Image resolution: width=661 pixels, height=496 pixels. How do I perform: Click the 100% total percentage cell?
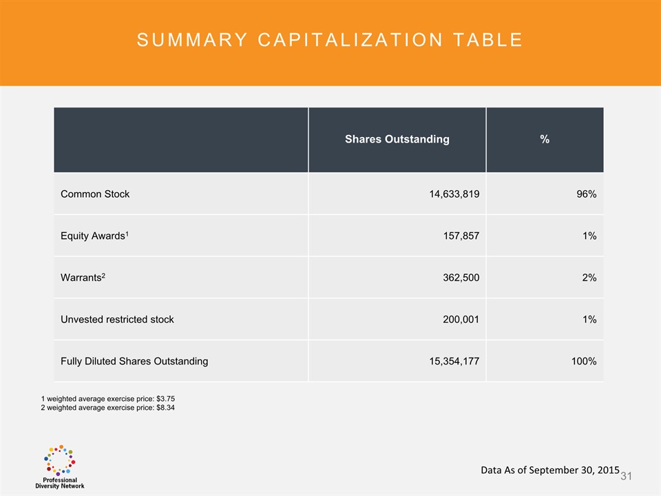pyautogui.click(x=583, y=361)
